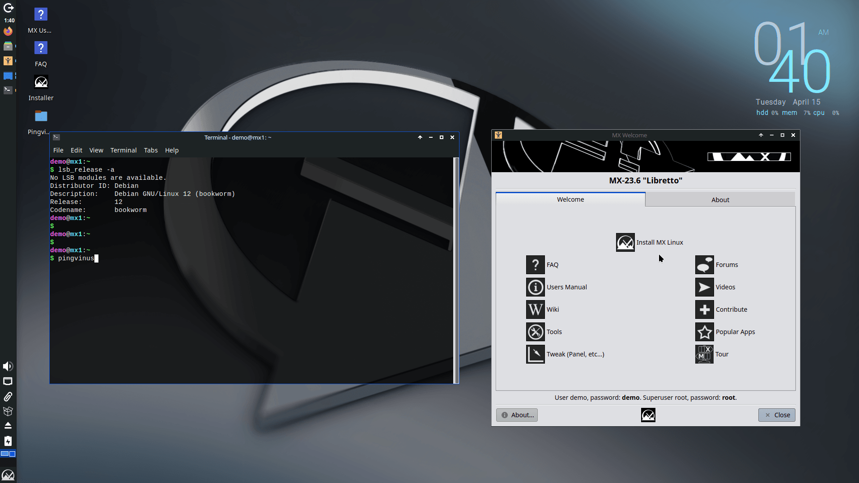The image size is (859, 483).
Task: Click the About... button
Action: point(517,415)
